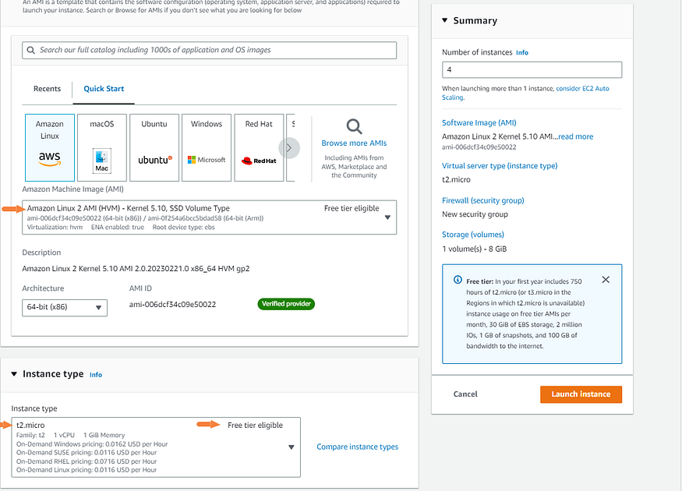Click 'New security group' text in Summary
Viewport: 682px width, 491px height.
(x=475, y=214)
